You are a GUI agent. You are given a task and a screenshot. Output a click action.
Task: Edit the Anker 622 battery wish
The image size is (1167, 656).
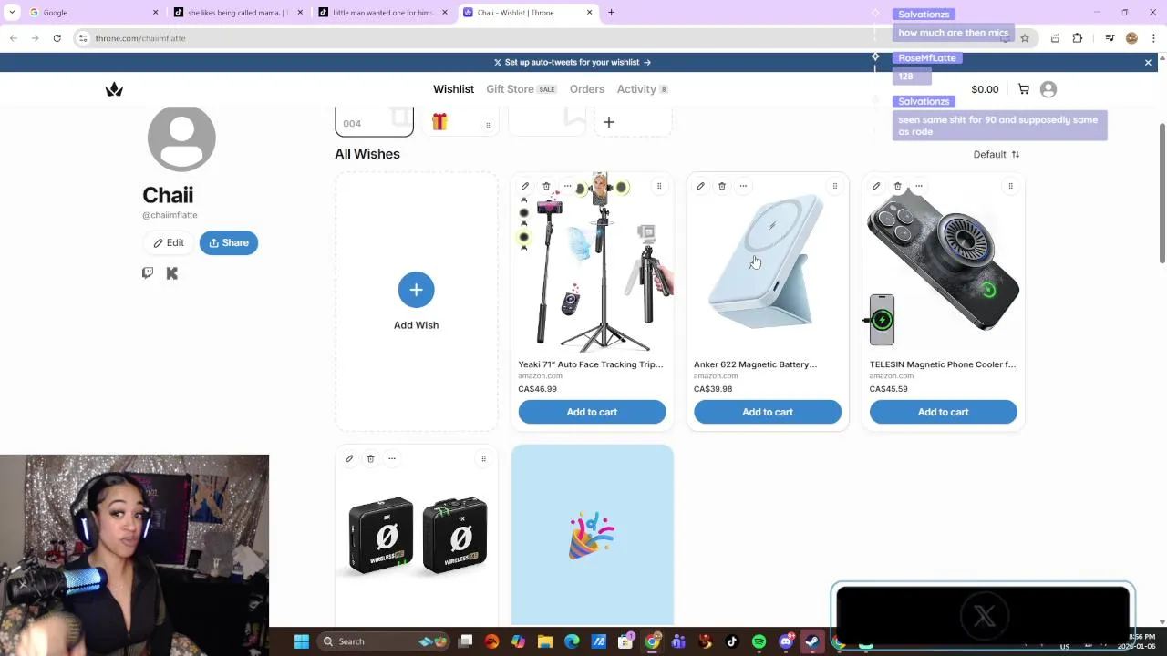[x=700, y=186]
